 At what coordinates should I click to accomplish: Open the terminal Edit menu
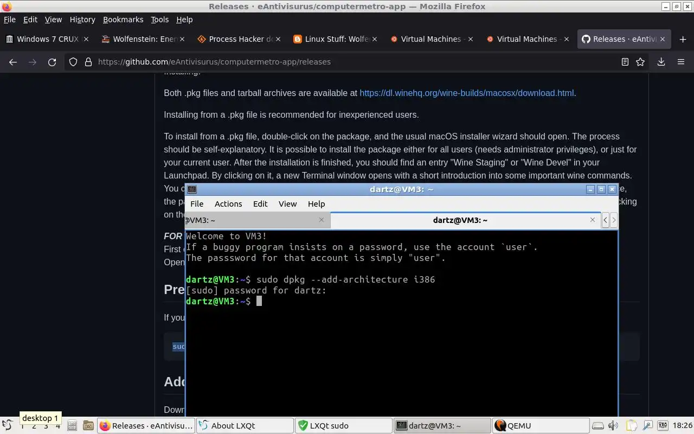[x=260, y=204]
